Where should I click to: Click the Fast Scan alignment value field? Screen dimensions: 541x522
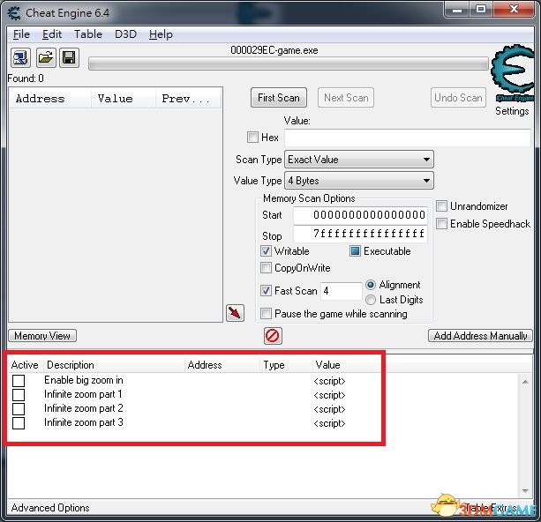342,291
